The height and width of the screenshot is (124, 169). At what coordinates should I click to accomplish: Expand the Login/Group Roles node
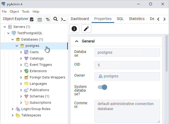13,109
